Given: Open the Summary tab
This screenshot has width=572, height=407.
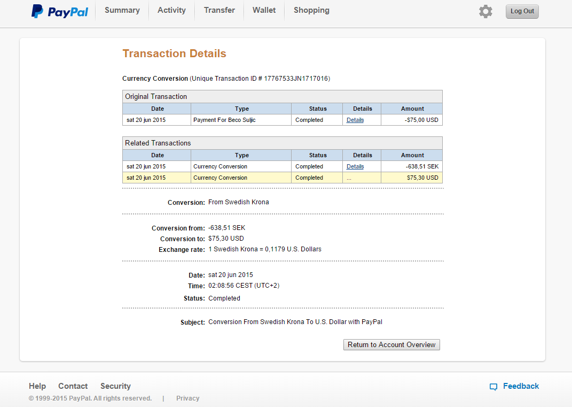Looking at the screenshot, I should point(122,10).
